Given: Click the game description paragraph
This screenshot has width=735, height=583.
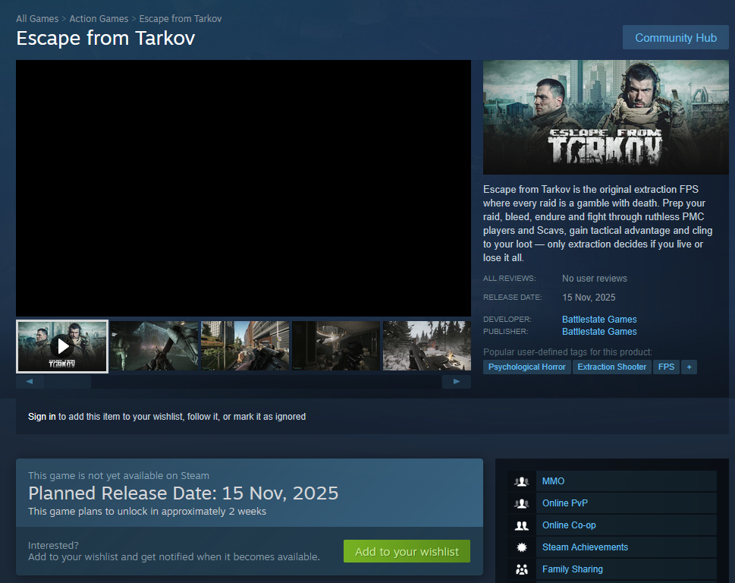Looking at the screenshot, I should pyautogui.click(x=598, y=224).
